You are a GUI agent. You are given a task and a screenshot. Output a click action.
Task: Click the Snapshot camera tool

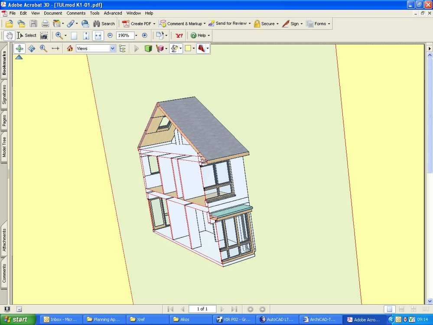(x=44, y=36)
